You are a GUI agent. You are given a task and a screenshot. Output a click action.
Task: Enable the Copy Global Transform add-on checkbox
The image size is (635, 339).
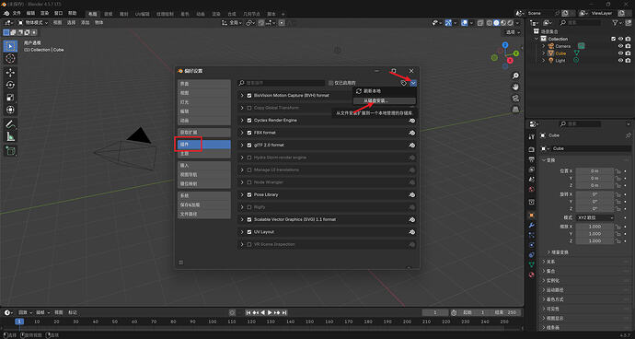249,108
